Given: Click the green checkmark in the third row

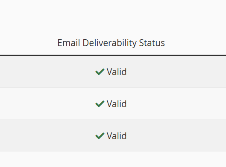Looking at the screenshot, I should pos(100,136).
